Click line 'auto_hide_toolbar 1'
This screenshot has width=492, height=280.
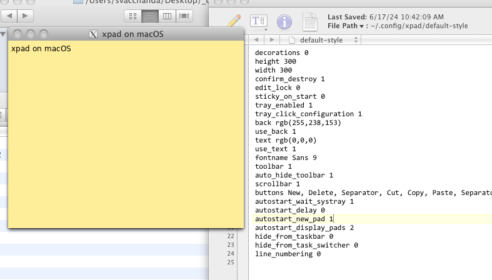294,175
